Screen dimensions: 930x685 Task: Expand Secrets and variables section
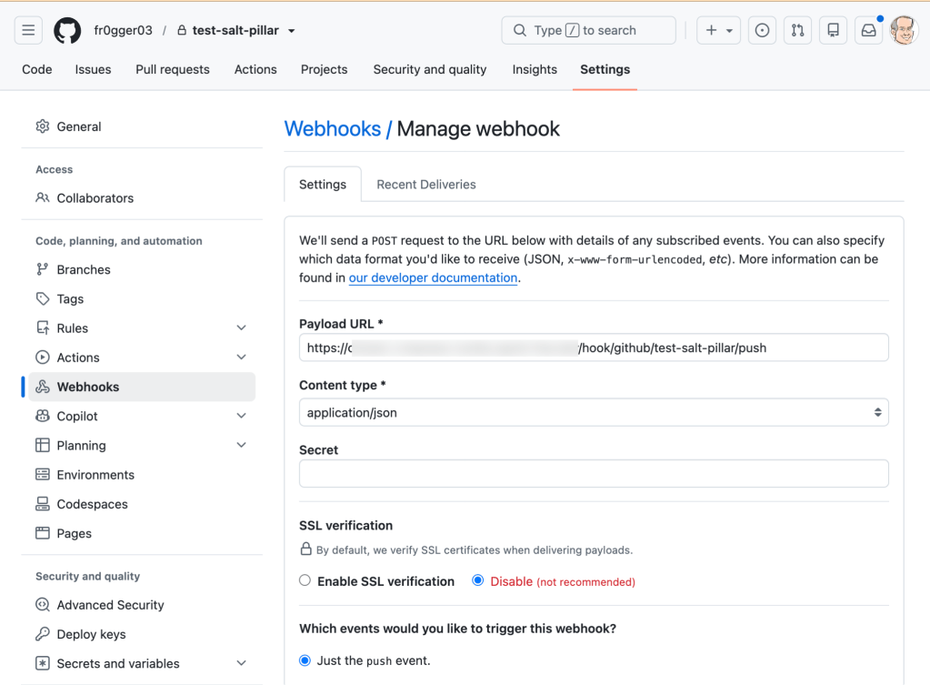click(242, 663)
